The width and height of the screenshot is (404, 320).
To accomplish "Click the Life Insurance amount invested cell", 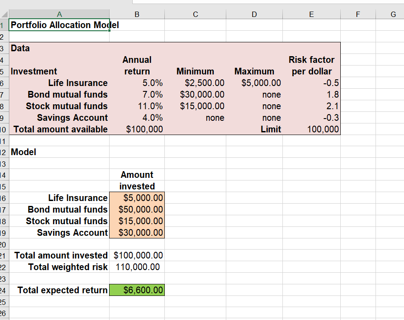I will pos(137,197).
